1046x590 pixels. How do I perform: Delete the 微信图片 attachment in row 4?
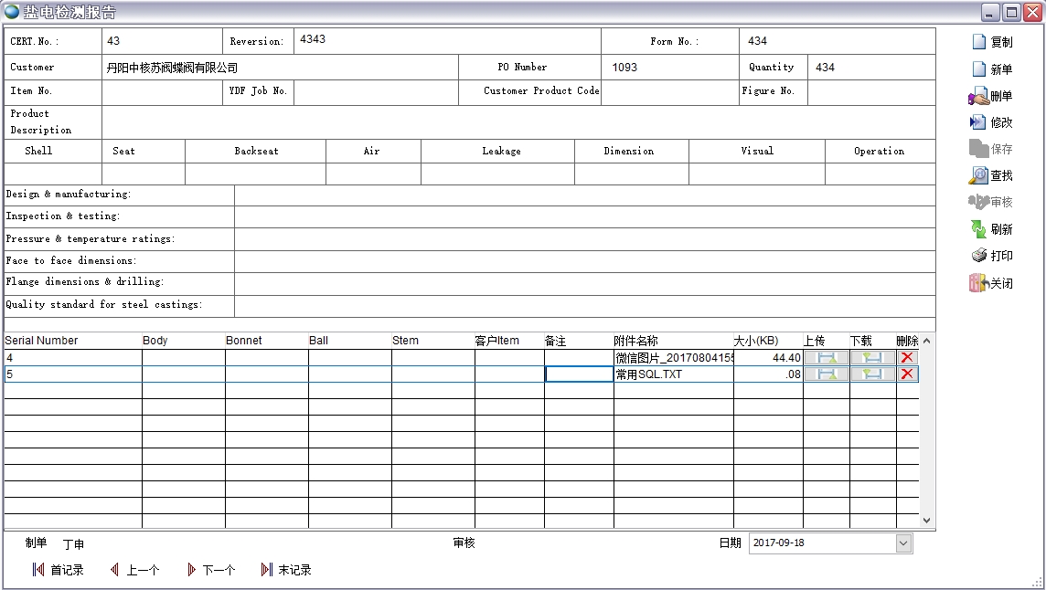[907, 358]
